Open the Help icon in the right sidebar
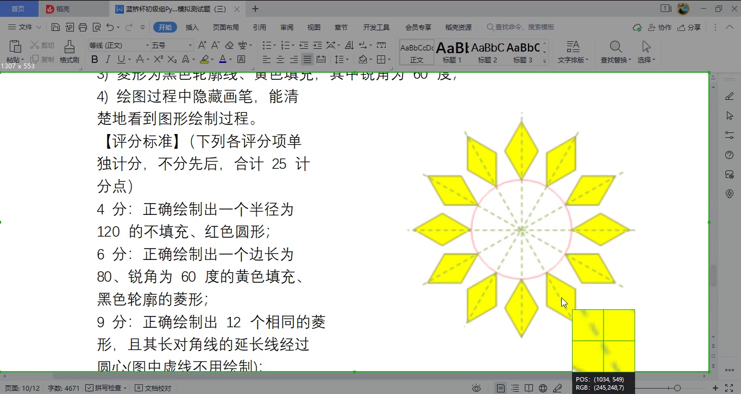 (x=730, y=155)
